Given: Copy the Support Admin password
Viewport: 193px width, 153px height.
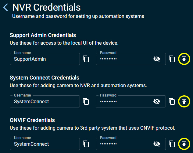Looking at the screenshot, I should [172, 59].
